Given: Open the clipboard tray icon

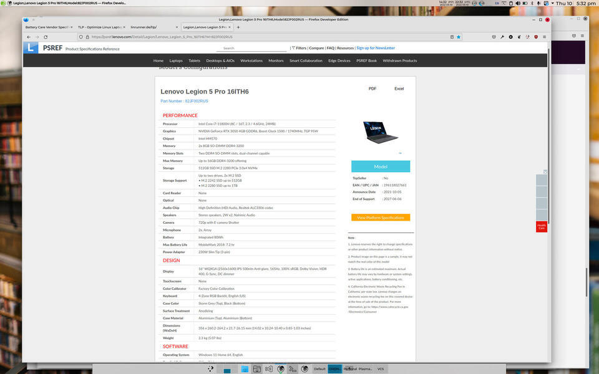Looking at the screenshot, I should (x=511, y=3).
